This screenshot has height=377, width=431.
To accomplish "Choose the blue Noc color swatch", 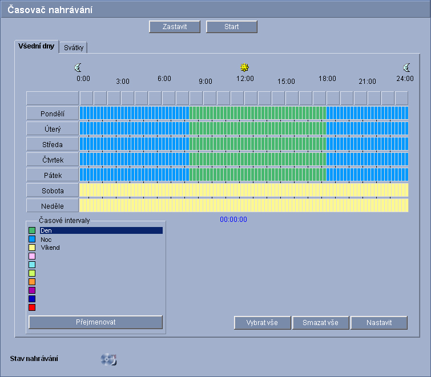I will 32,239.
